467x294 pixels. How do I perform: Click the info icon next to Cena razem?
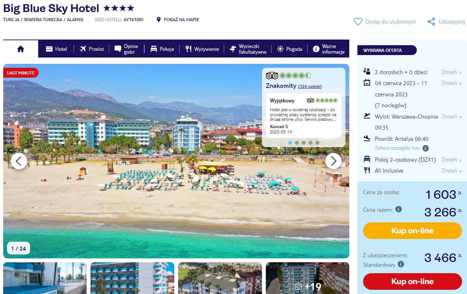[399, 209]
